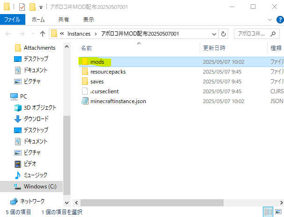
Task: Click the navigation pane scroll up arrow
Action: click(x=67, y=47)
